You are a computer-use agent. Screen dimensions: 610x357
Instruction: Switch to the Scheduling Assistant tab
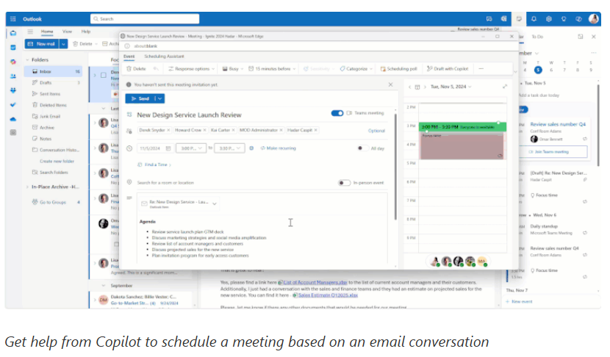coord(164,57)
